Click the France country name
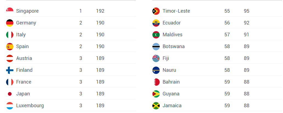This screenshot has width=283, height=113. [x=24, y=82]
